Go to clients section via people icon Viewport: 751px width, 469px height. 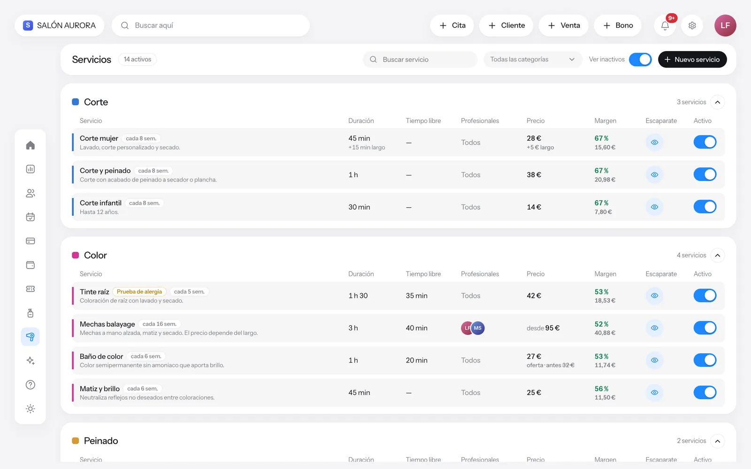31,193
